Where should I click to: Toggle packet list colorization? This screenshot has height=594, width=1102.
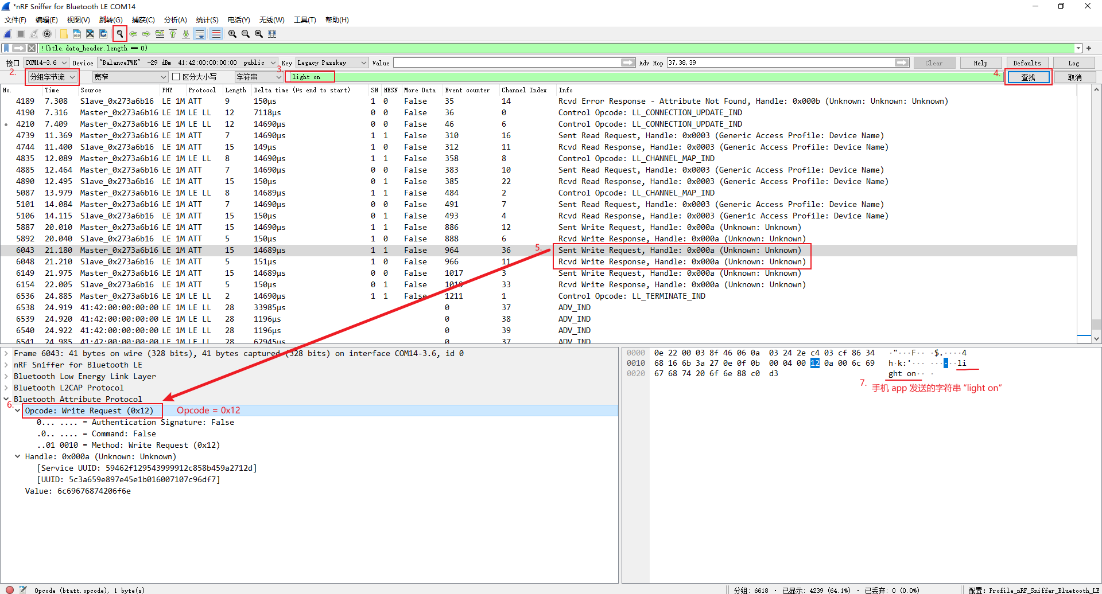[x=216, y=34]
